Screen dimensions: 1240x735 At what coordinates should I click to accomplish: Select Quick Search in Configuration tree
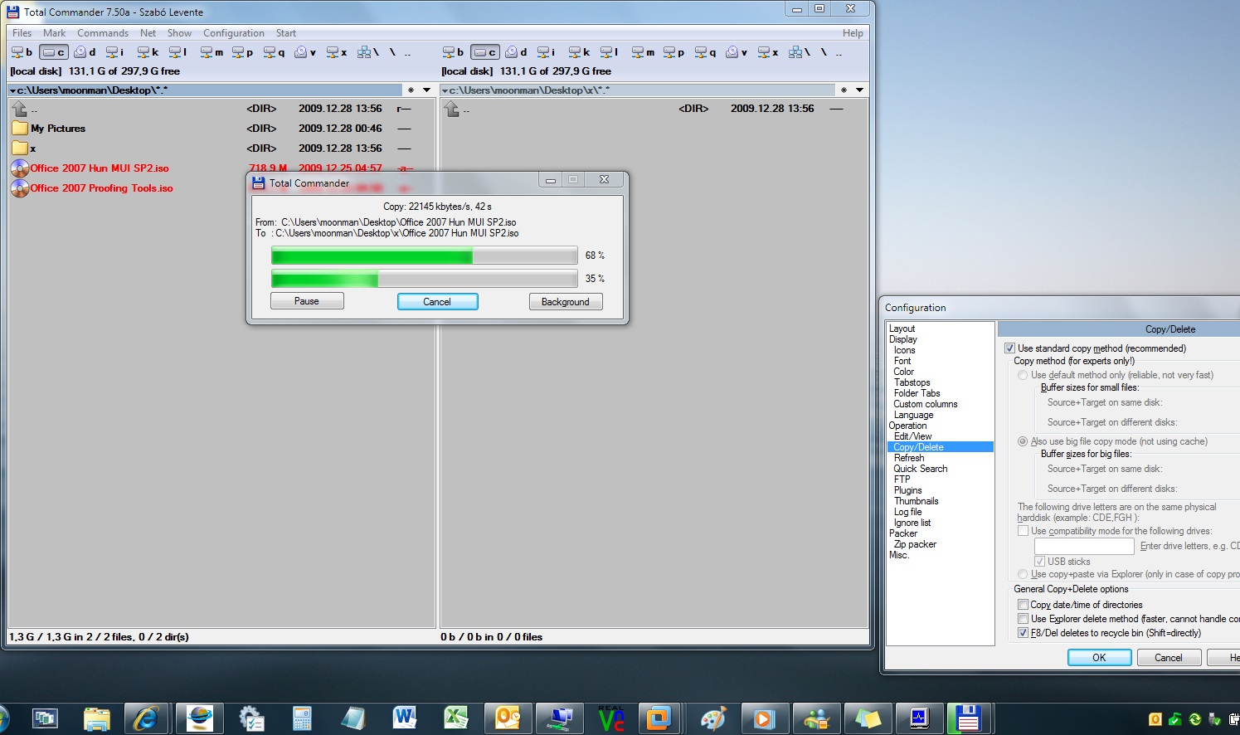click(921, 469)
